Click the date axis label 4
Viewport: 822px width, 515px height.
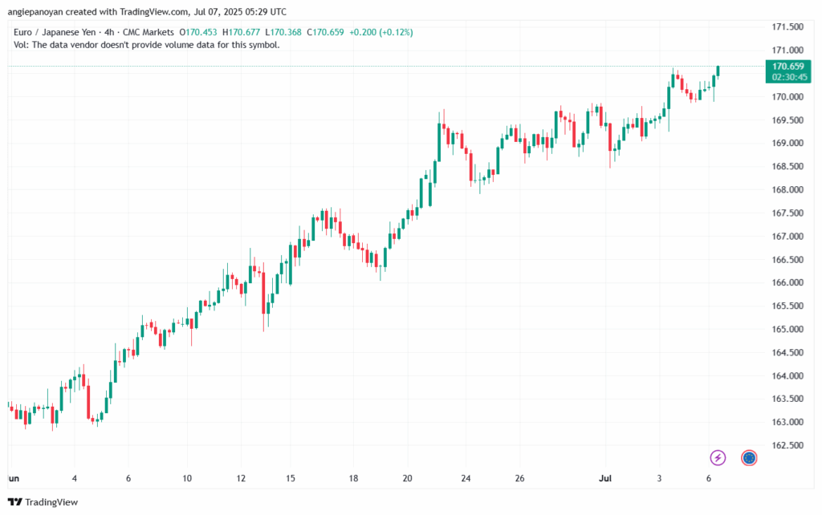75,478
